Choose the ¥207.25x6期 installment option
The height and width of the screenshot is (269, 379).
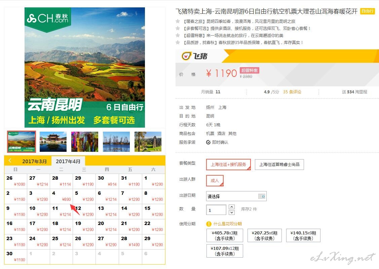[x=264, y=235]
